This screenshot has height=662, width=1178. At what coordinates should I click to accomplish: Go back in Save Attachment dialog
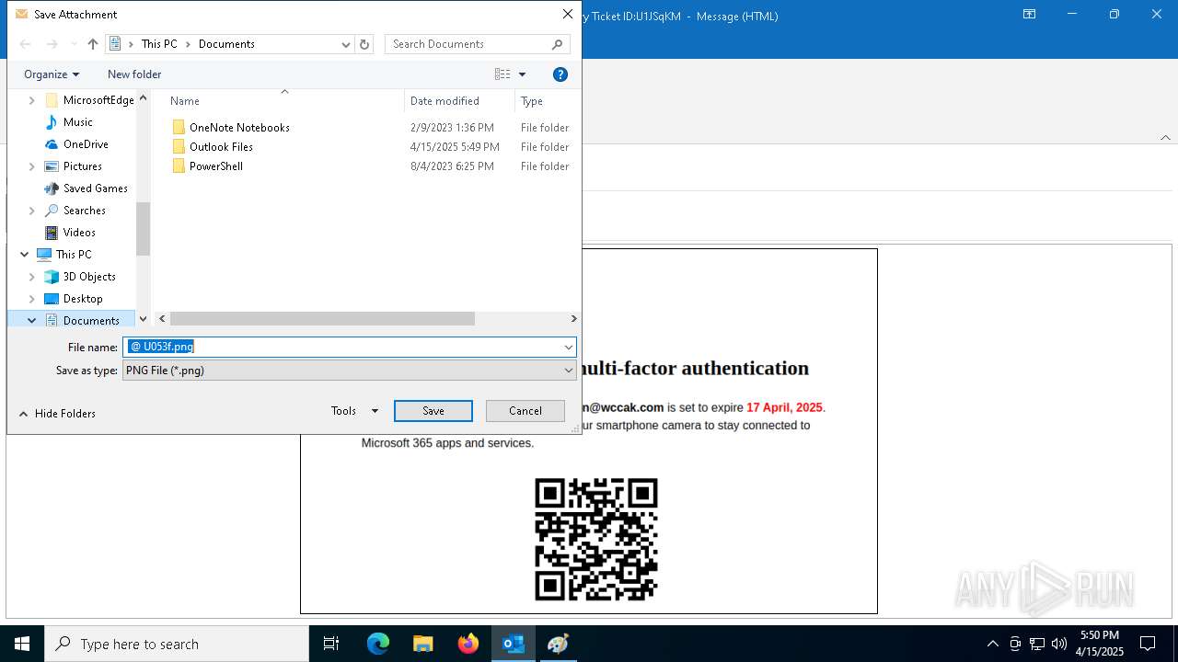[x=26, y=44]
